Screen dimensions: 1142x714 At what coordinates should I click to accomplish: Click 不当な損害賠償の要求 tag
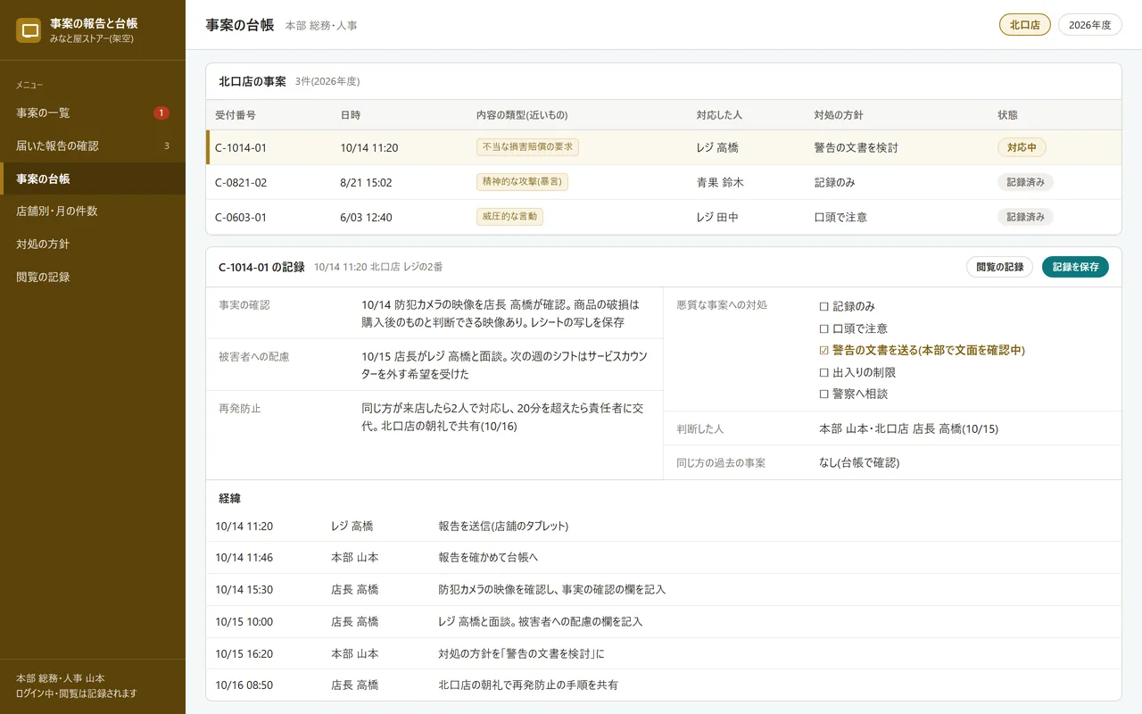(x=527, y=147)
